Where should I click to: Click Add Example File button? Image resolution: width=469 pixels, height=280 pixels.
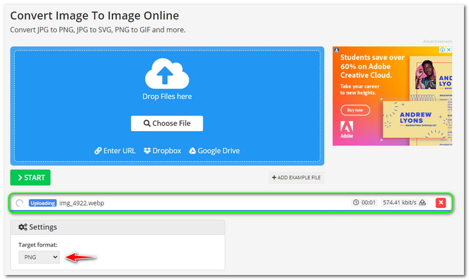[x=296, y=177]
